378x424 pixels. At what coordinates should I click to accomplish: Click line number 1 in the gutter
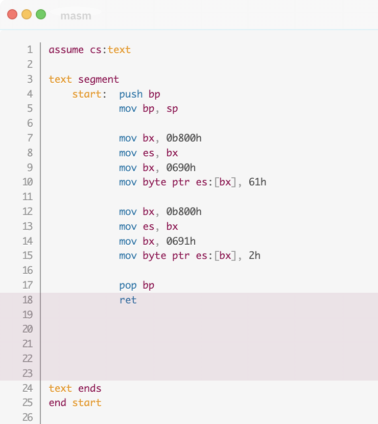[x=30, y=50]
